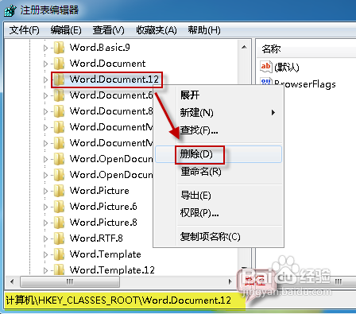Click the tree pane scroll up arrow
The height and width of the screenshot is (314, 356).
pos(244,47)
